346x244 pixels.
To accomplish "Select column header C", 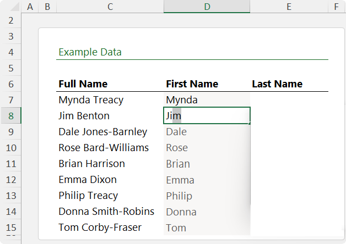I will (110, 7).
